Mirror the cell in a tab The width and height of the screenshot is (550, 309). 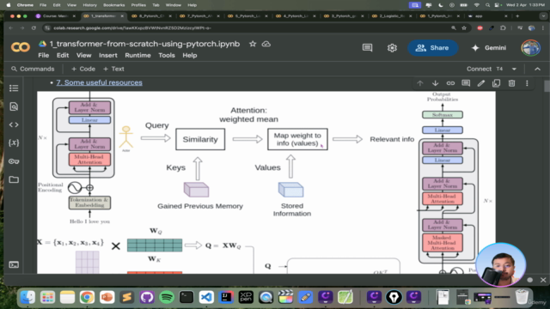[x=497, y=83]
